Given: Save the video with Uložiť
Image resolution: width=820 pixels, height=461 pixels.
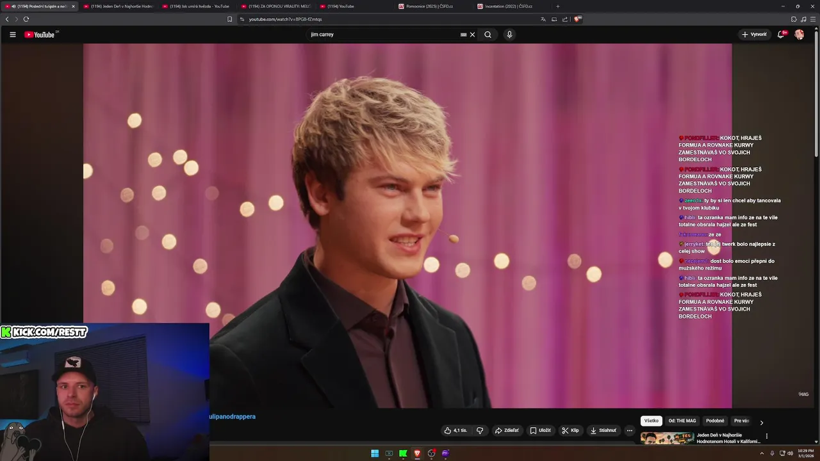Looking at the screenshot, I should coord(540,430).
